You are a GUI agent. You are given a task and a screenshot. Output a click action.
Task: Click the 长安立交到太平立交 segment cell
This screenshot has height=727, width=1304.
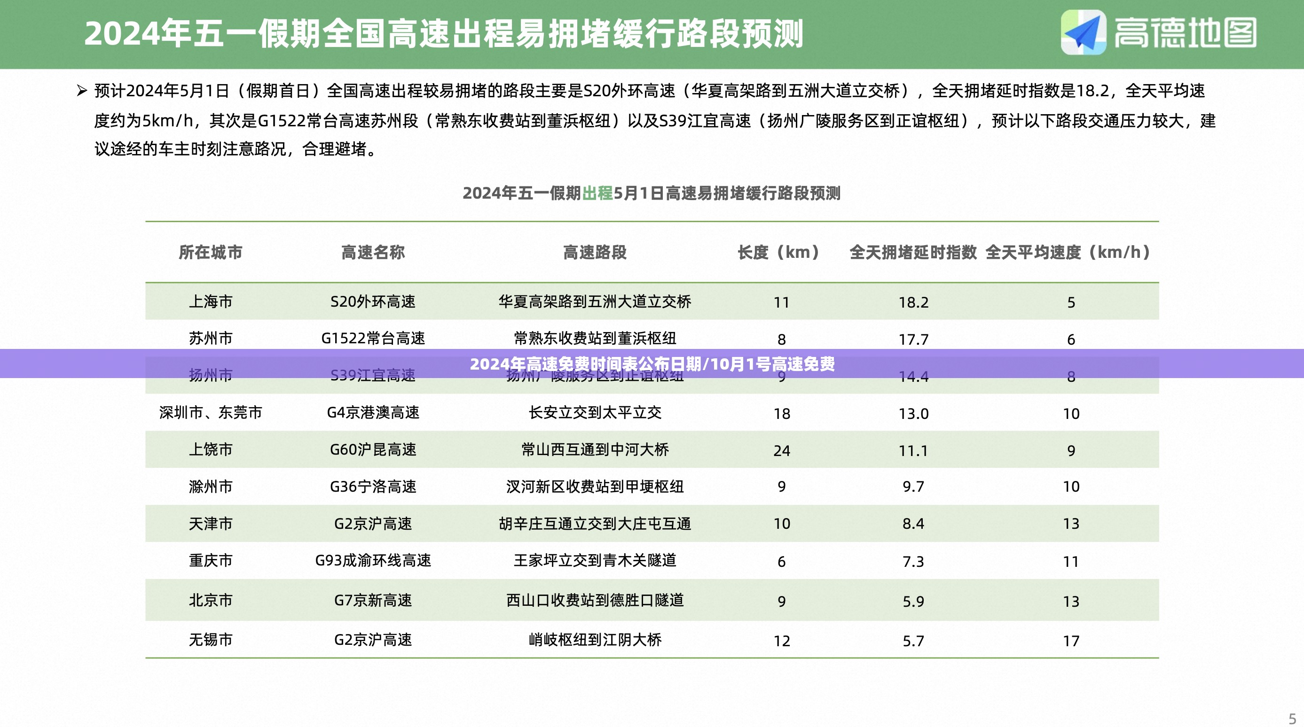point(595,412)
